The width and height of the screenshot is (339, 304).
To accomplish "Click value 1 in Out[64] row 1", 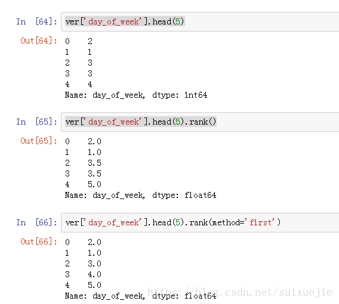I will (x=90, y=52).
